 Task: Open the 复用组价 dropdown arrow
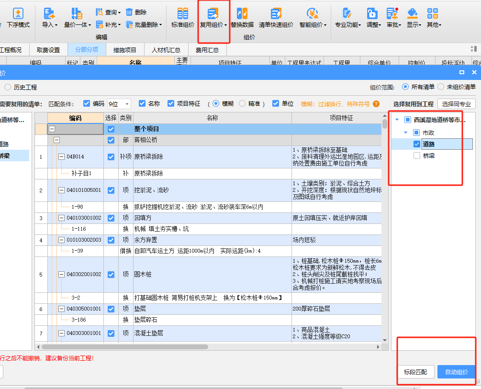point(225,25)
